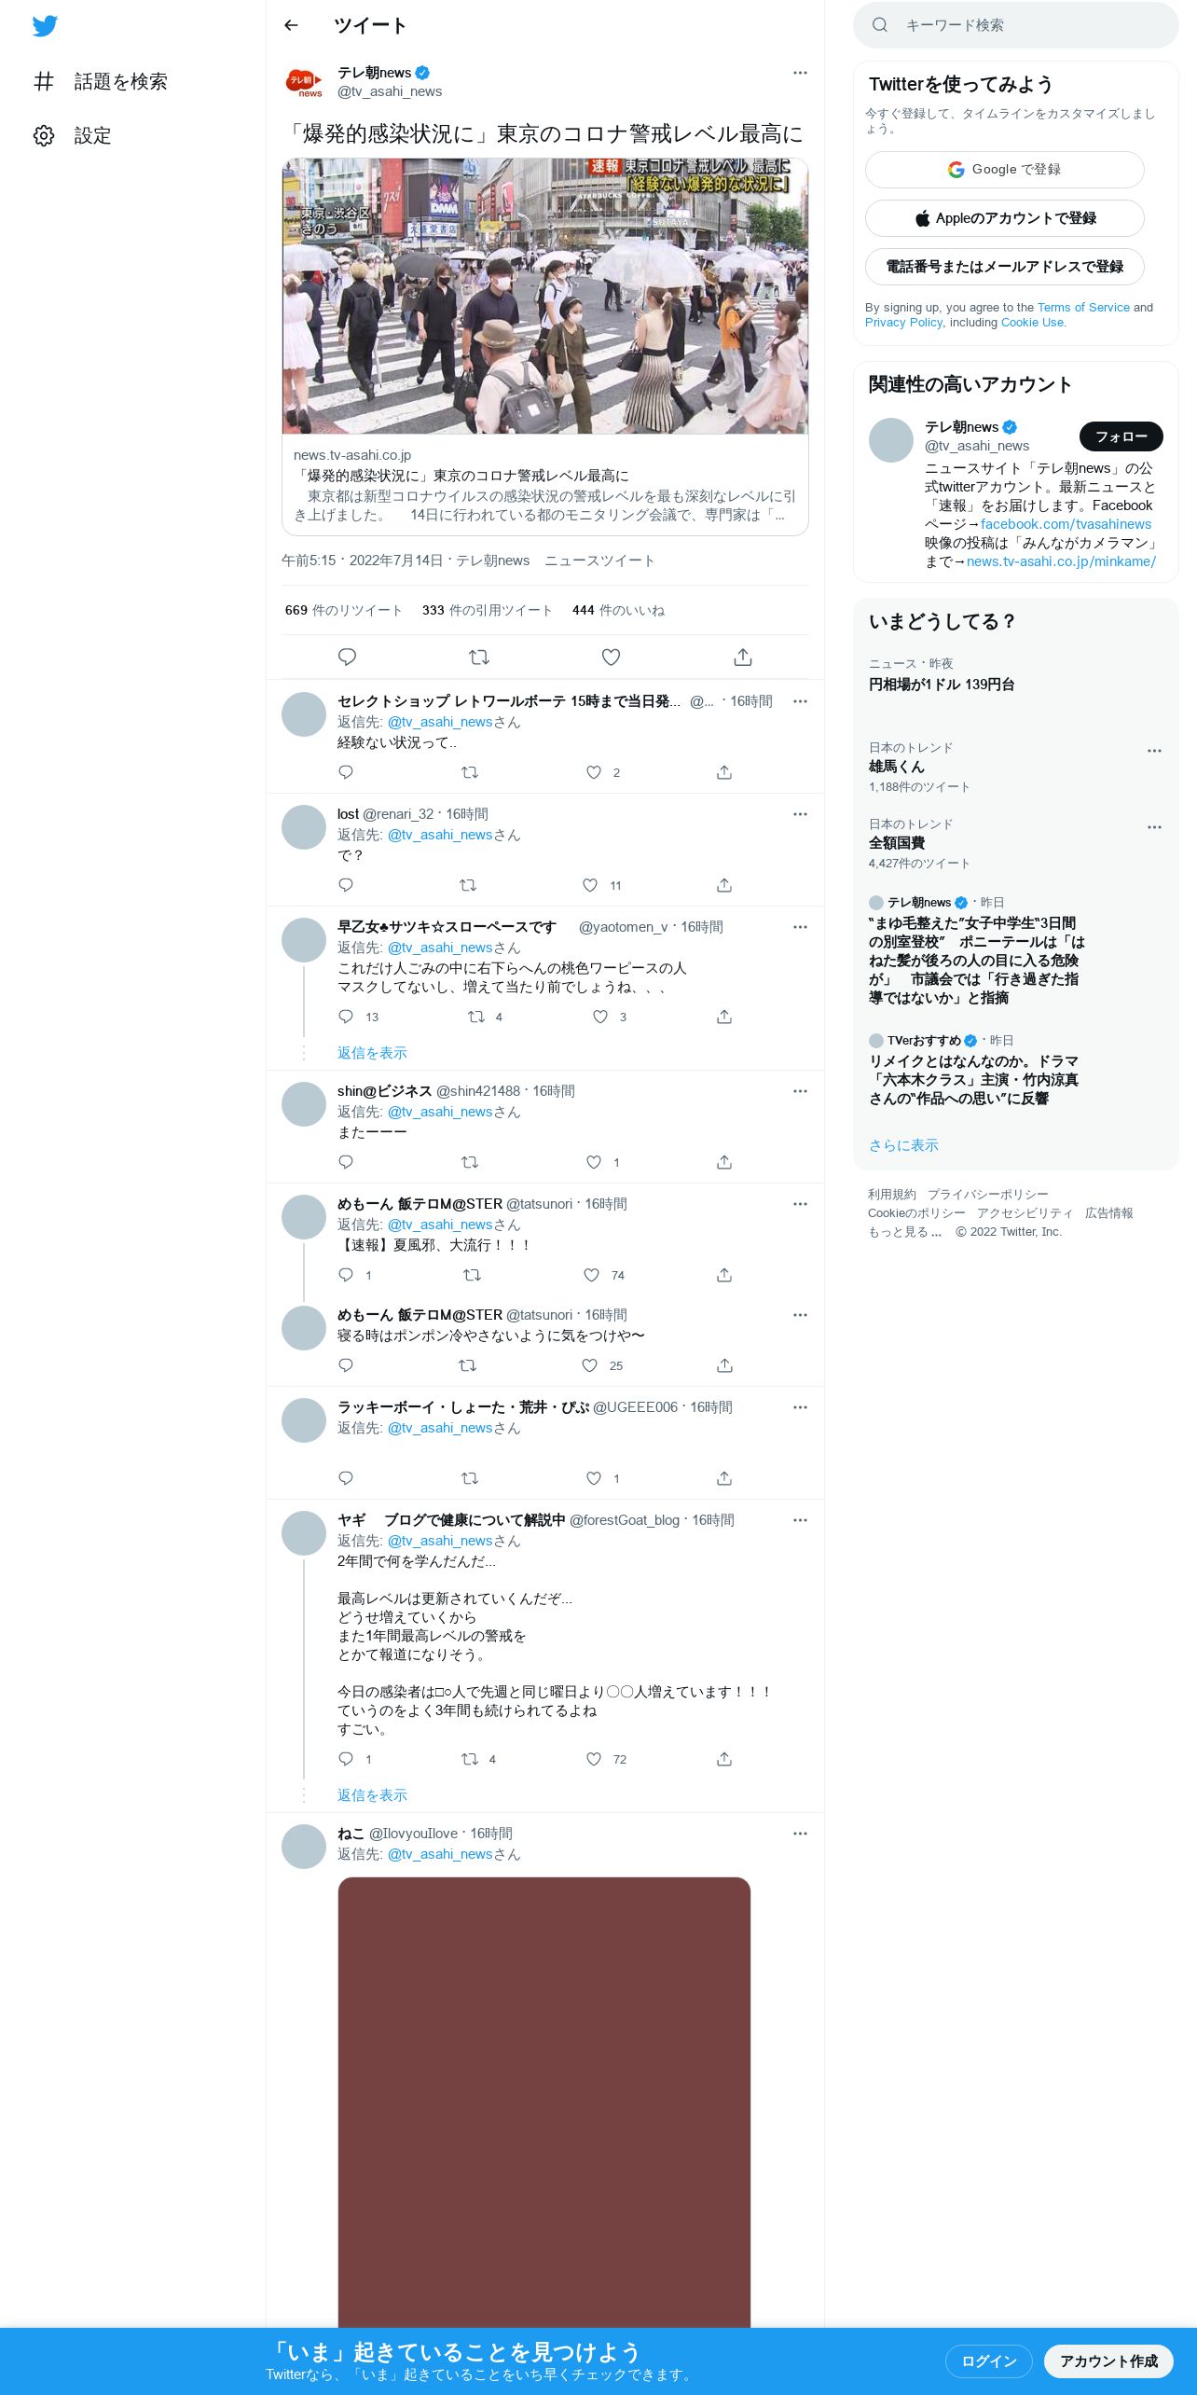Screen dimensions: 1197x2395
Task: View the 669 件のリツイート list
Action: coord(343,610)
